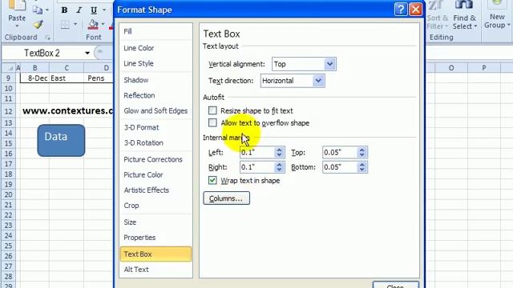Select the Artistic Effects category

[x=156, y=190]
